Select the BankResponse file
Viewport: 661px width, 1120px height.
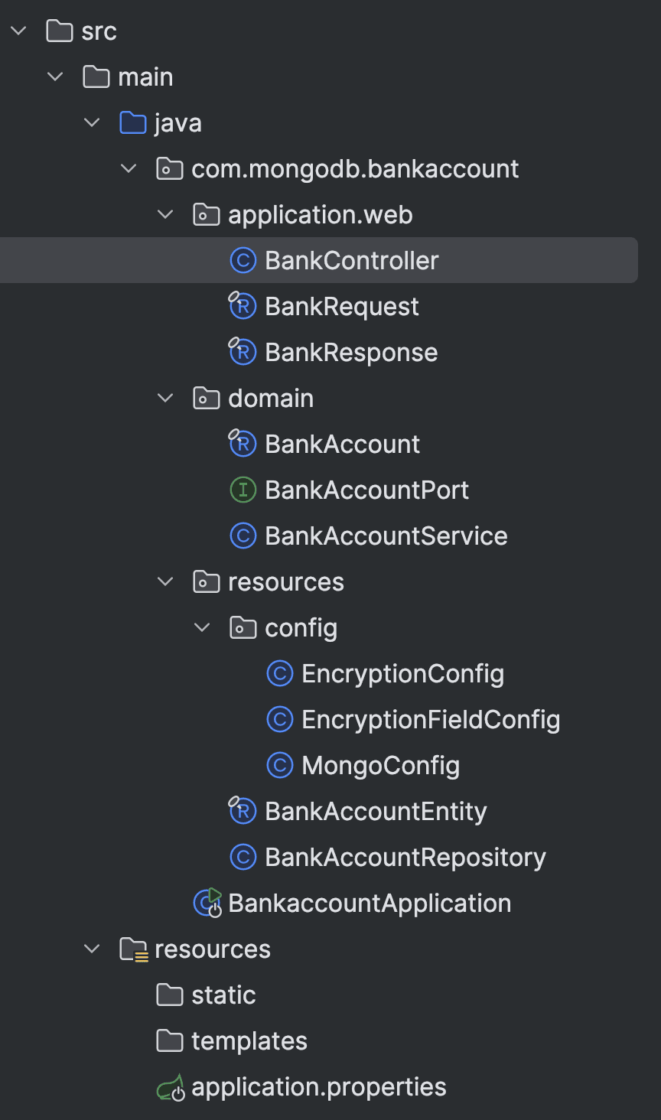[350, 353]
